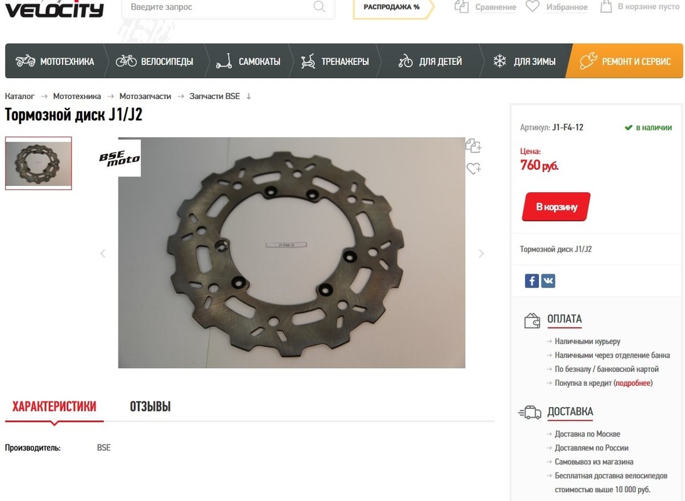Image resolution: width=685 pixels, height=501 pixels.
Task: Open the shopping cart bag icon
Action: click(606, 6)
